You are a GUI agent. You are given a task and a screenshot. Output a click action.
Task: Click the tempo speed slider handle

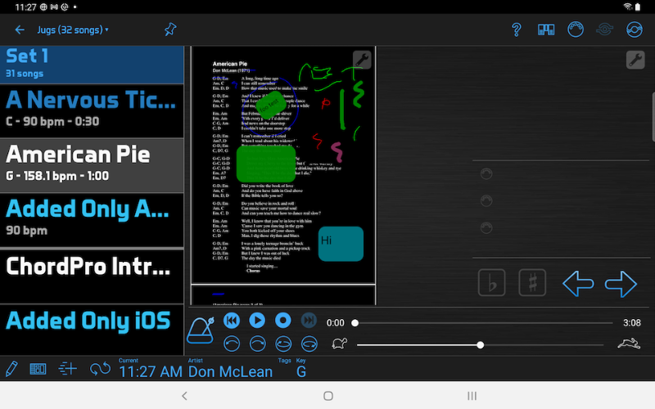click(x=481, y=344)
